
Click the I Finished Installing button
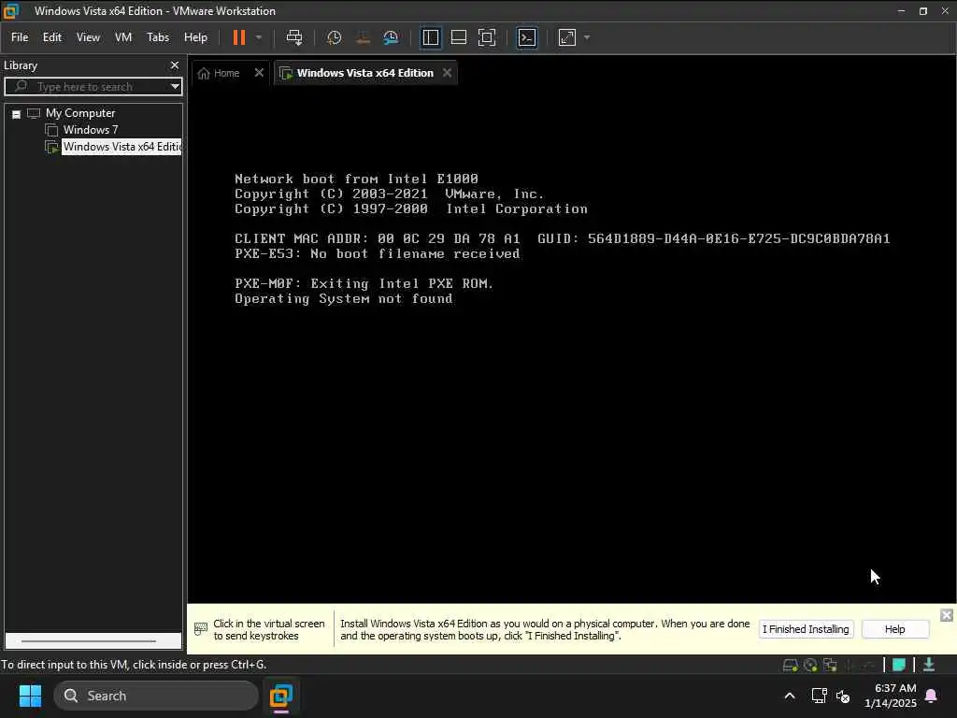point(806,629)
